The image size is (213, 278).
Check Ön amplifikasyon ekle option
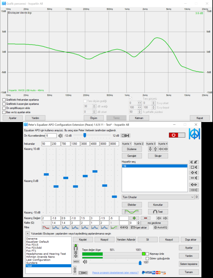(x=4, y=108)
